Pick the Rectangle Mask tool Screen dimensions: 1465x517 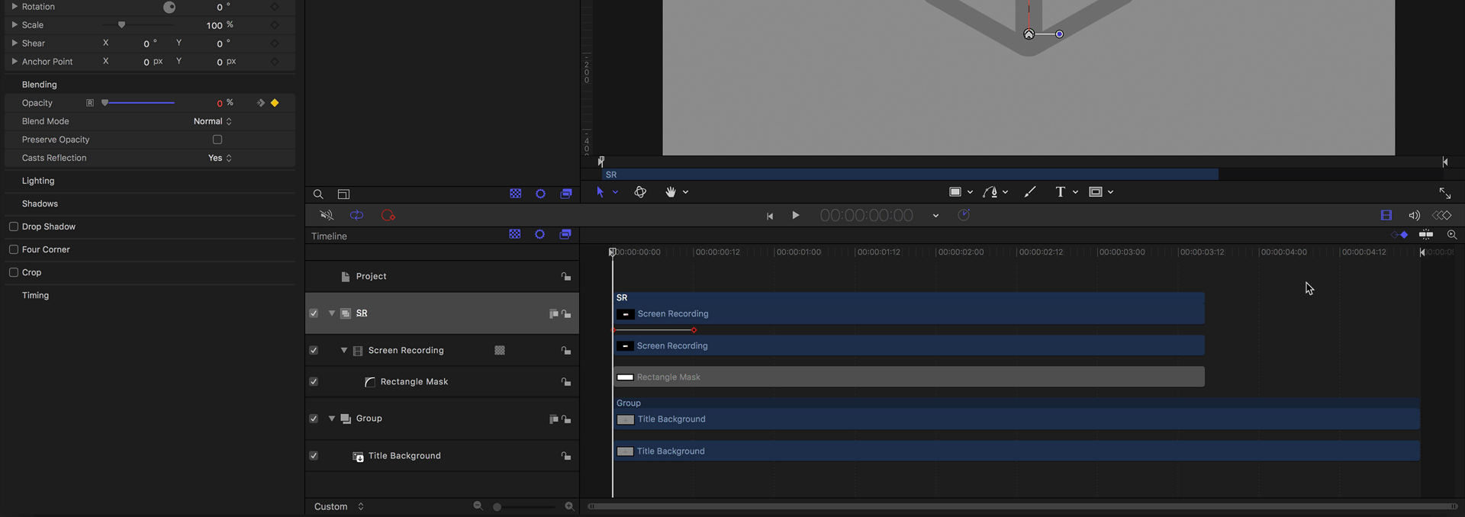[x=1096, y=192]
